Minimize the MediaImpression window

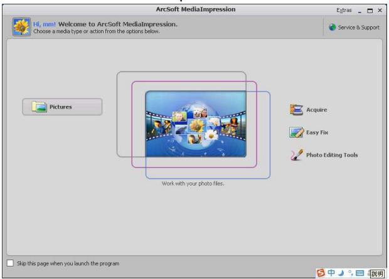pyautogui.click(x=360, y=11)
